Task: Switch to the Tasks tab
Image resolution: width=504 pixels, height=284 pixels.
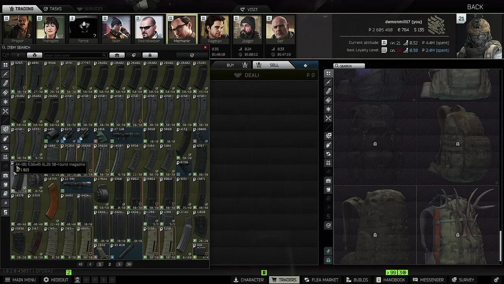Action: [x=52, y=9]
